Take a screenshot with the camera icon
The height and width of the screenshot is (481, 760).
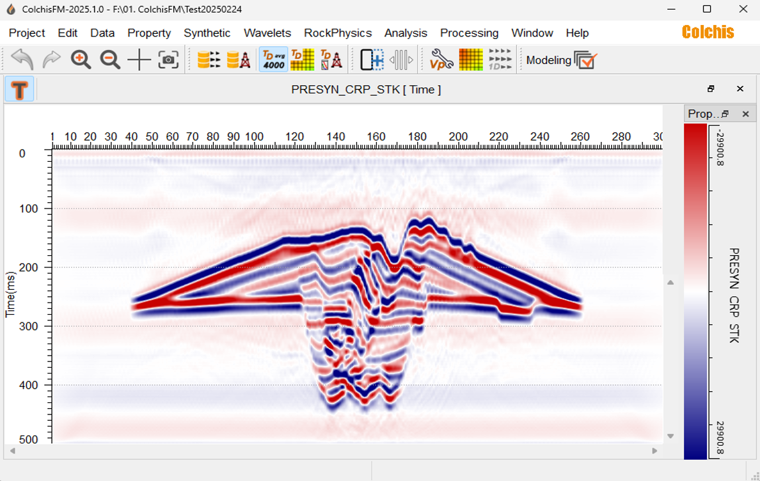(x=168, y=59)
